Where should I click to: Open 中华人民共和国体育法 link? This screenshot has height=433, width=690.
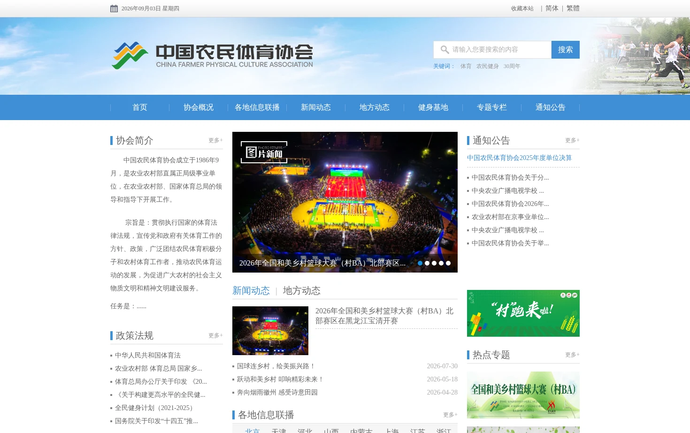coord(148,355)
